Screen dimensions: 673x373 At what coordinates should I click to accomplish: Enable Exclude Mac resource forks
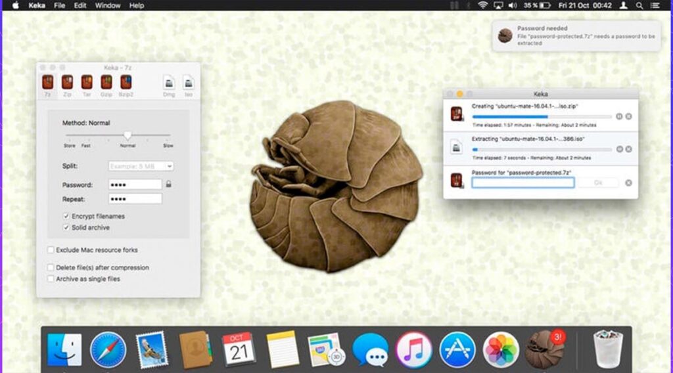click(x=51, y=250)
